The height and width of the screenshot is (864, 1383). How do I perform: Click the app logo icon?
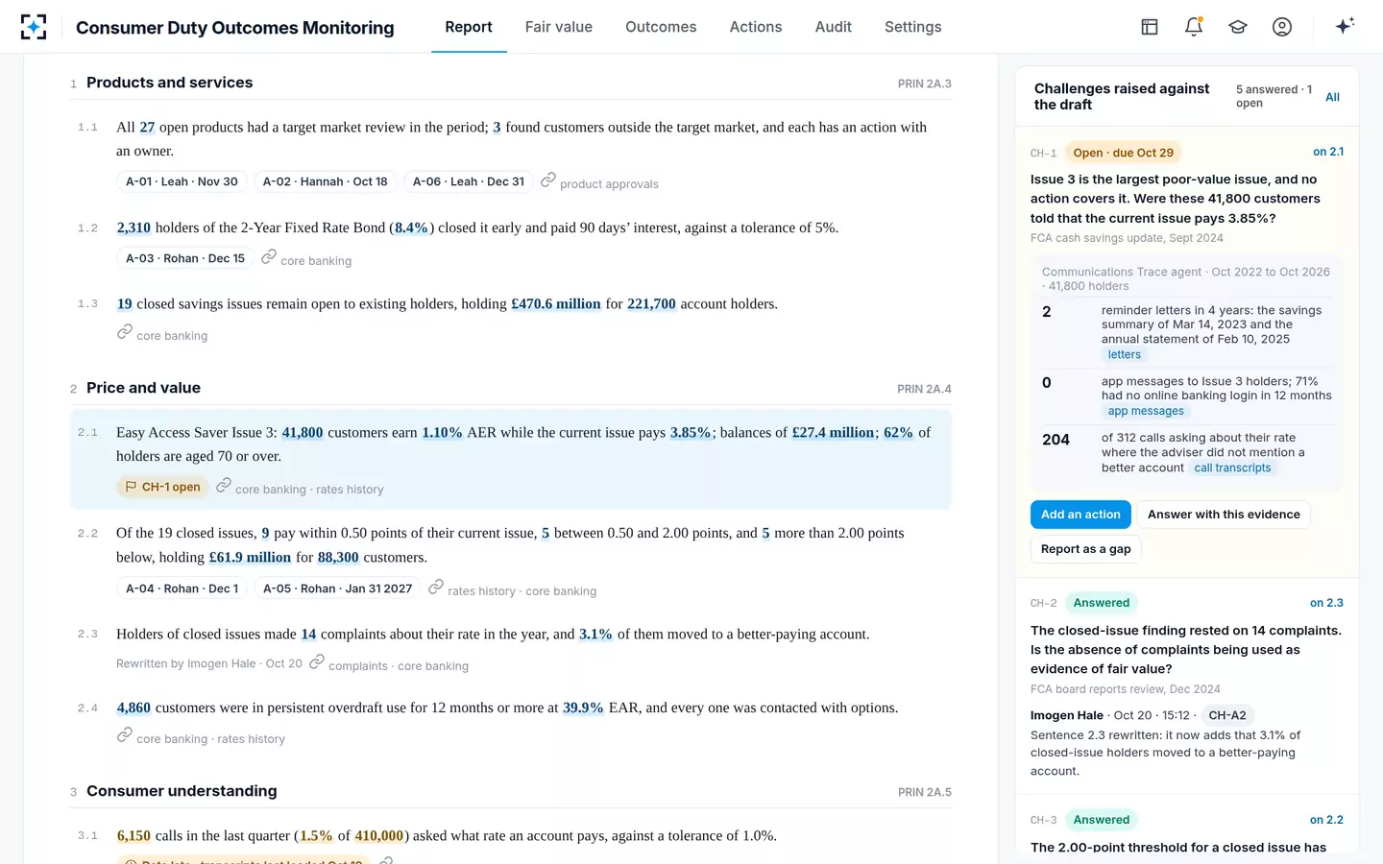click(34, 27)
